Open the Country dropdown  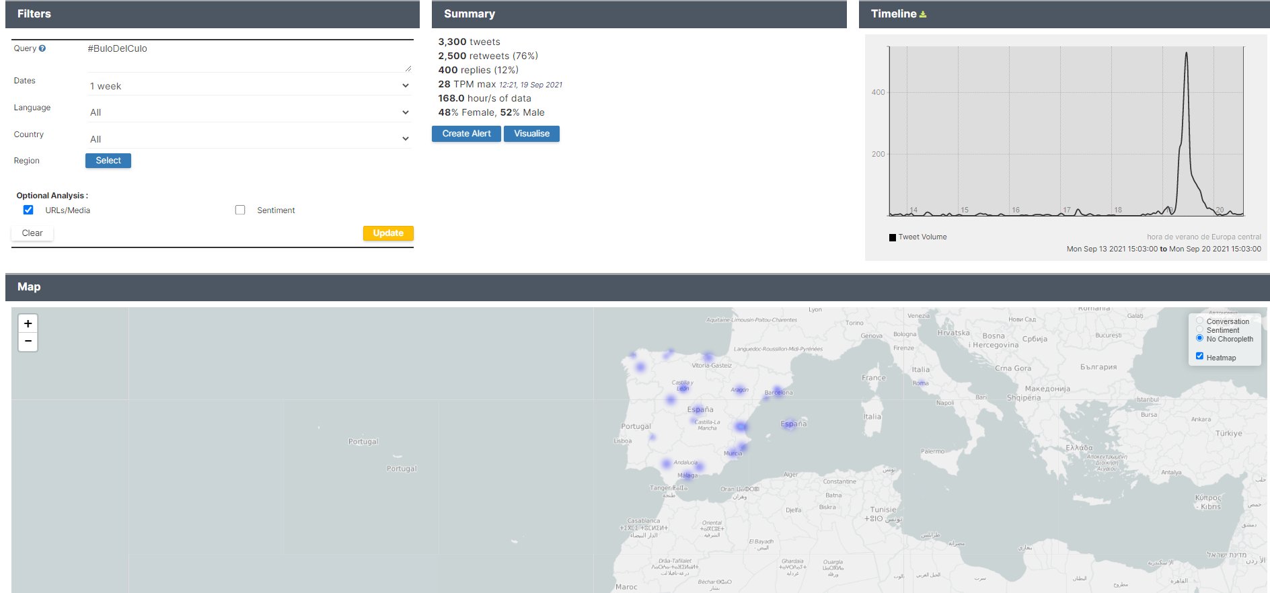248,139
